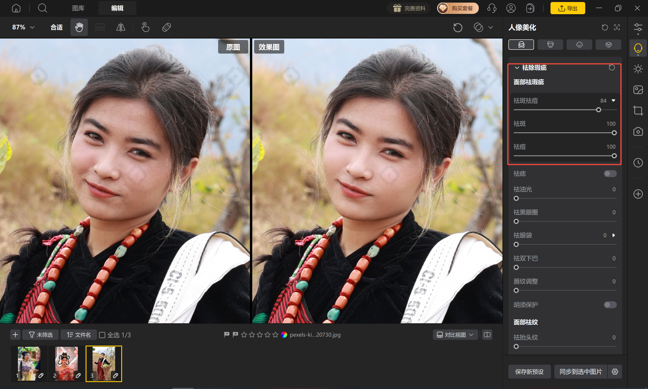
Task: Toggle the 祛痣 switch
Action: click(x=610, y=174)
